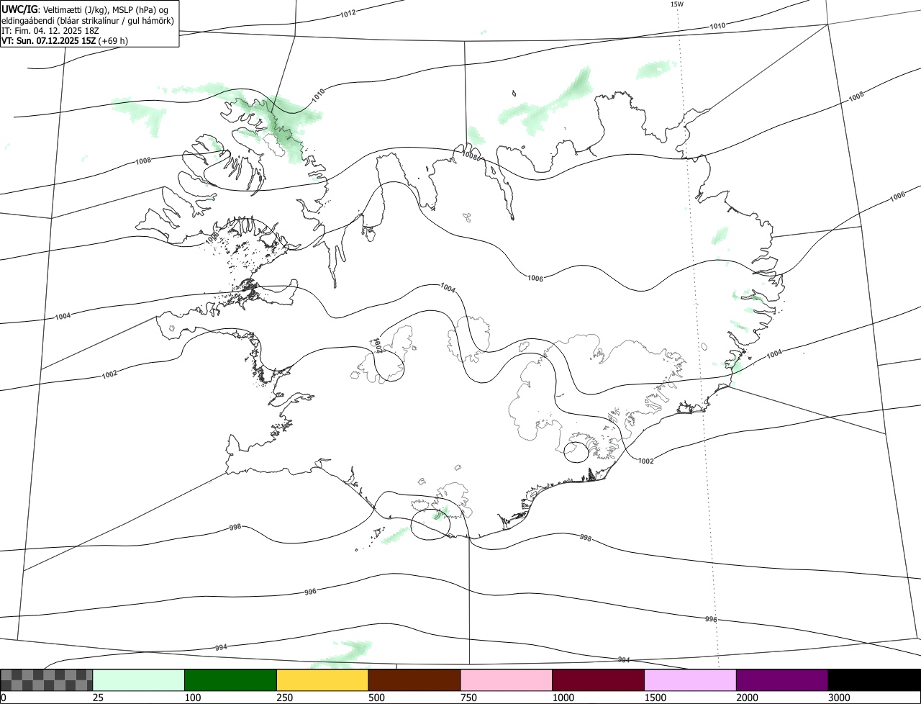Click the '(+69 h)' forecast offset text
Image resolution: width=921 pixels, height=704 pixels.
click(114, 40)
